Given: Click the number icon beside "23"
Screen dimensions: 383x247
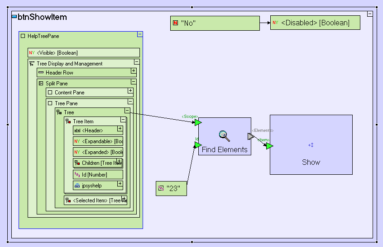Looking at the screenshot, I should click(x=161, y=188).
